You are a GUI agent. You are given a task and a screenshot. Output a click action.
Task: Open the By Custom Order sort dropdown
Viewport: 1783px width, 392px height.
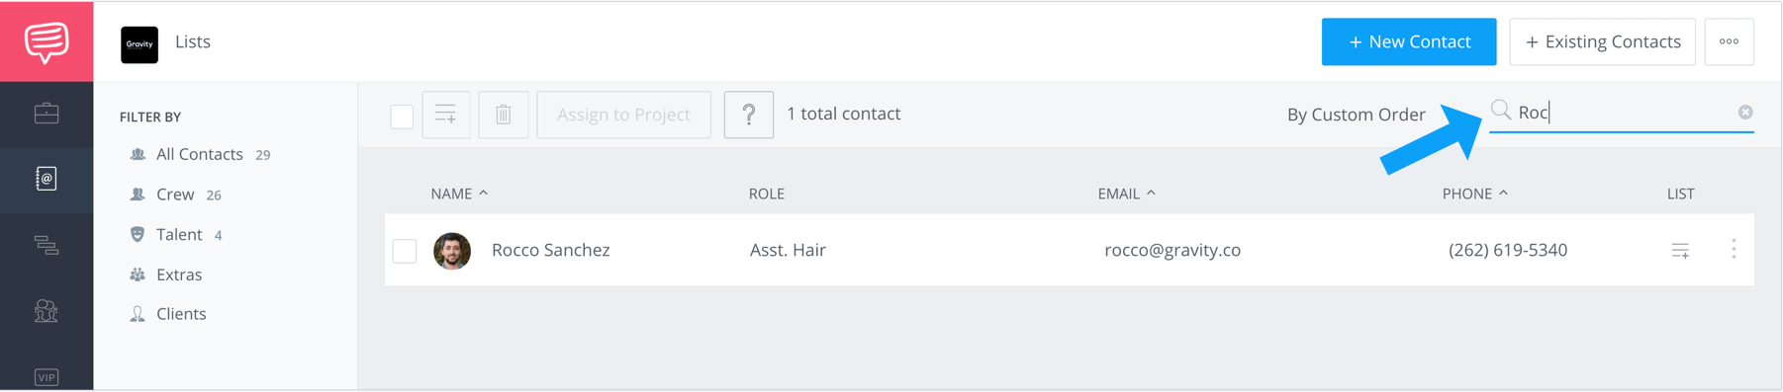(1356, 115)
